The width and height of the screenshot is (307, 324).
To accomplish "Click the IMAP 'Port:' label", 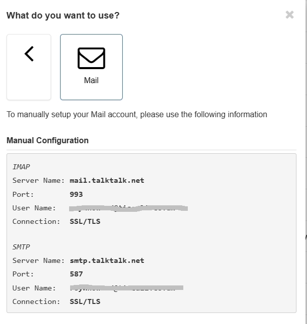I will [x=23, y=194].
